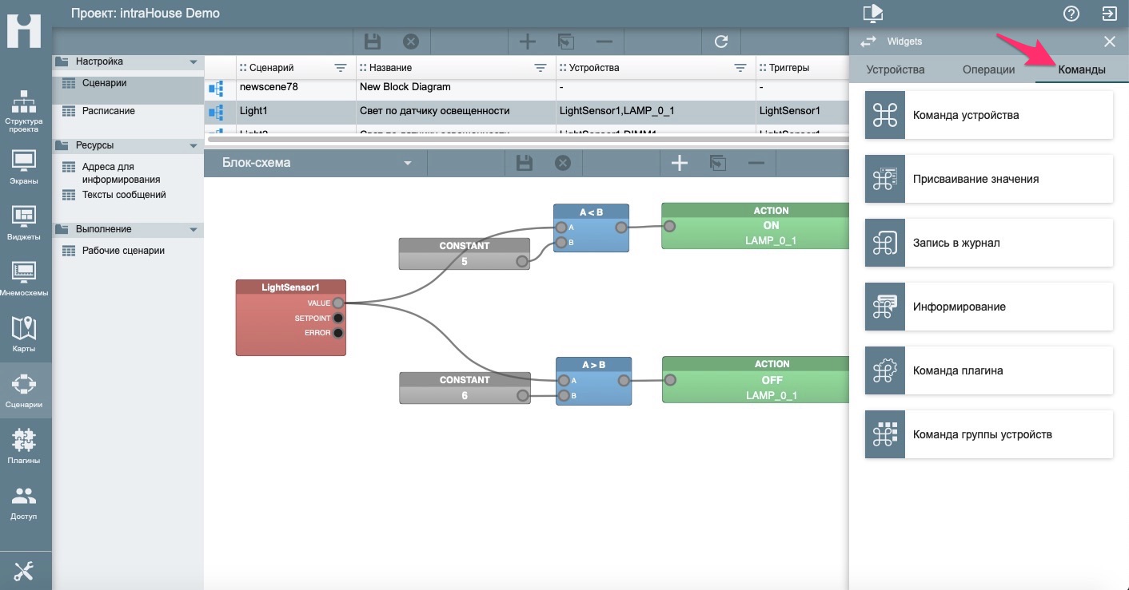Collapse the Выполнение section

point(193,230)
